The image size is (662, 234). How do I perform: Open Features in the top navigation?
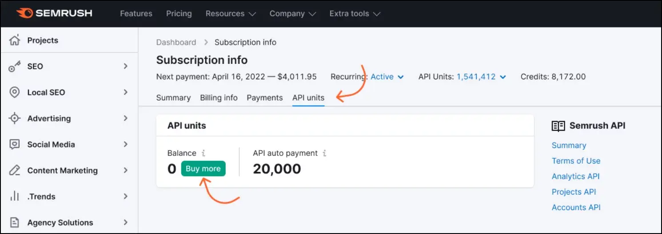click(x=136, y=14)
